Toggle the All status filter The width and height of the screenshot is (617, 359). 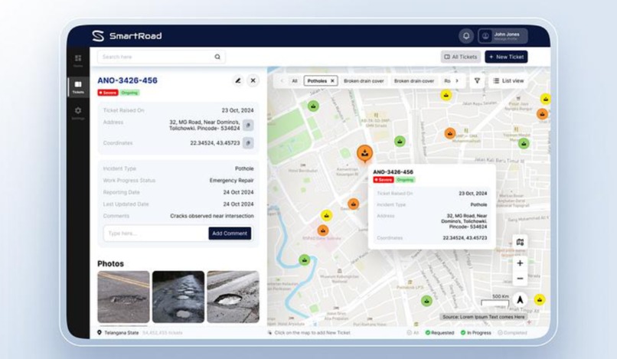[x=413, y=333]
